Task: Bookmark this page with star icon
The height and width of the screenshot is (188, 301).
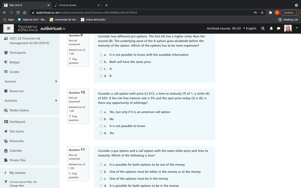Action: point(262,12)
